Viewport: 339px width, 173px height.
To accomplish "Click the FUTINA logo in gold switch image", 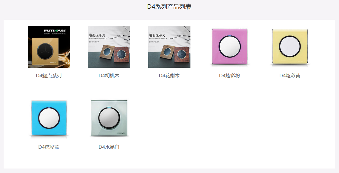I will 55,31.
